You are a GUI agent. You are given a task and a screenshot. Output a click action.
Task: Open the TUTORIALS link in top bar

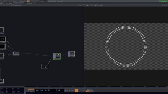coord(23,1)
